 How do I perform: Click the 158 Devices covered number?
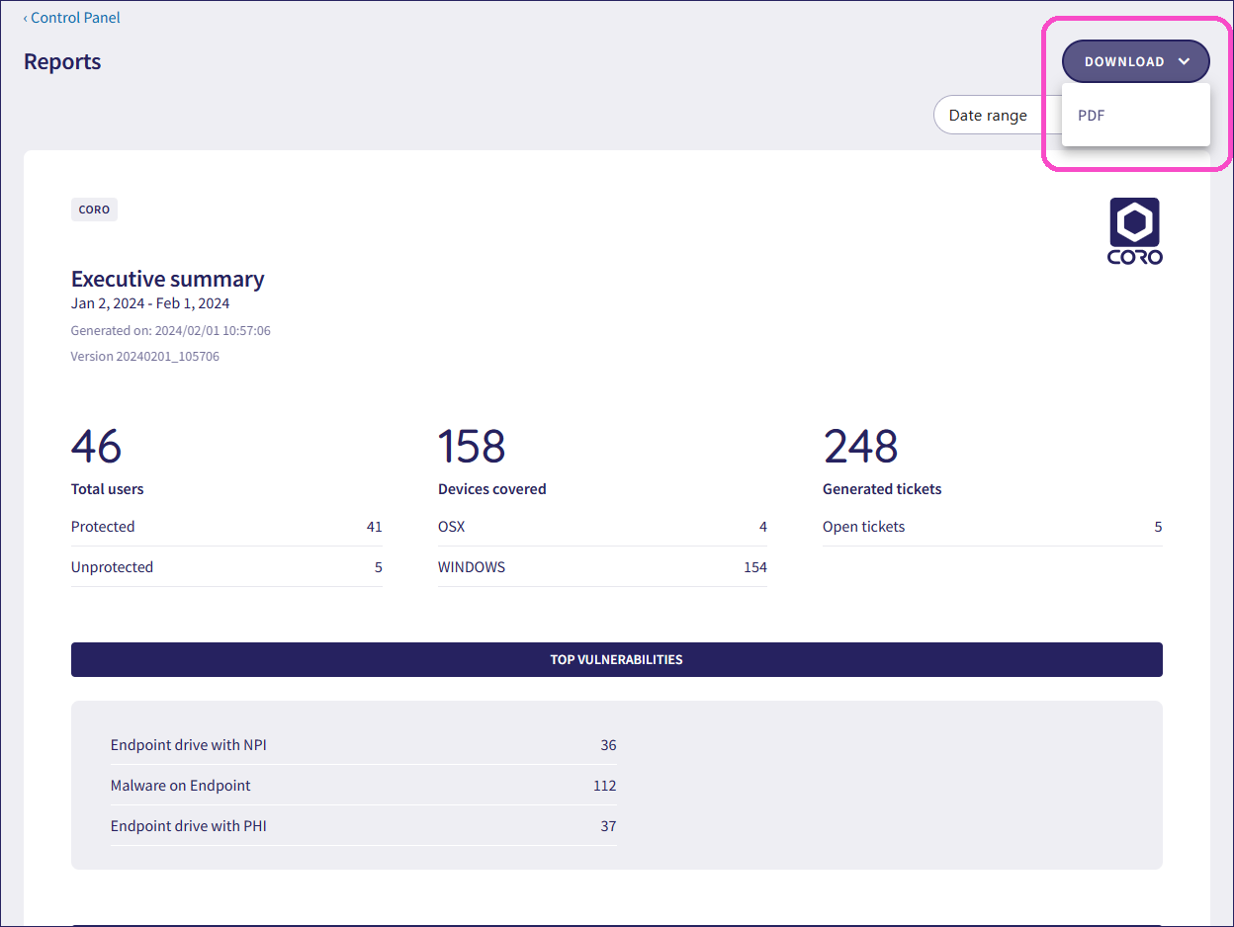472,447
